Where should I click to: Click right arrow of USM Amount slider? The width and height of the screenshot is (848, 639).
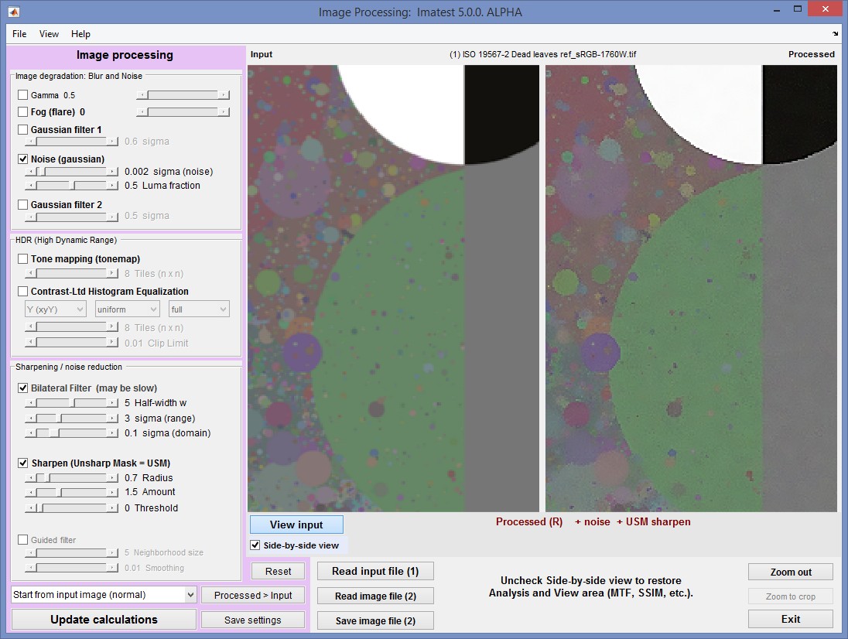(x=112, y=493)
